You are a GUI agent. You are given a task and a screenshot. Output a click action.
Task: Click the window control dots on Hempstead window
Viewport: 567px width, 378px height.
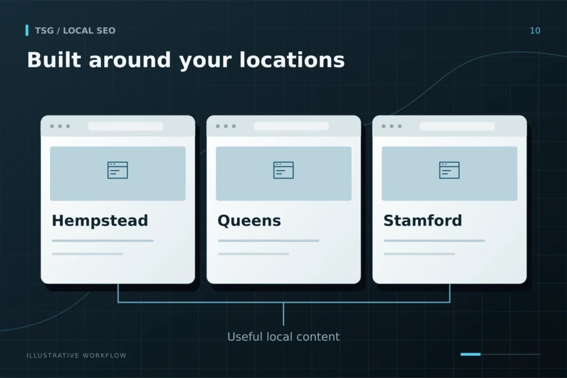60,126
